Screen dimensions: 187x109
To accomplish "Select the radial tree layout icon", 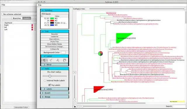I will click(58, 60).
